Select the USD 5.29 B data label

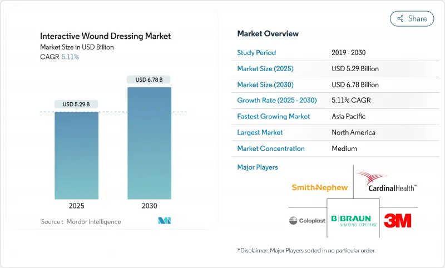[x=77, y=104]
